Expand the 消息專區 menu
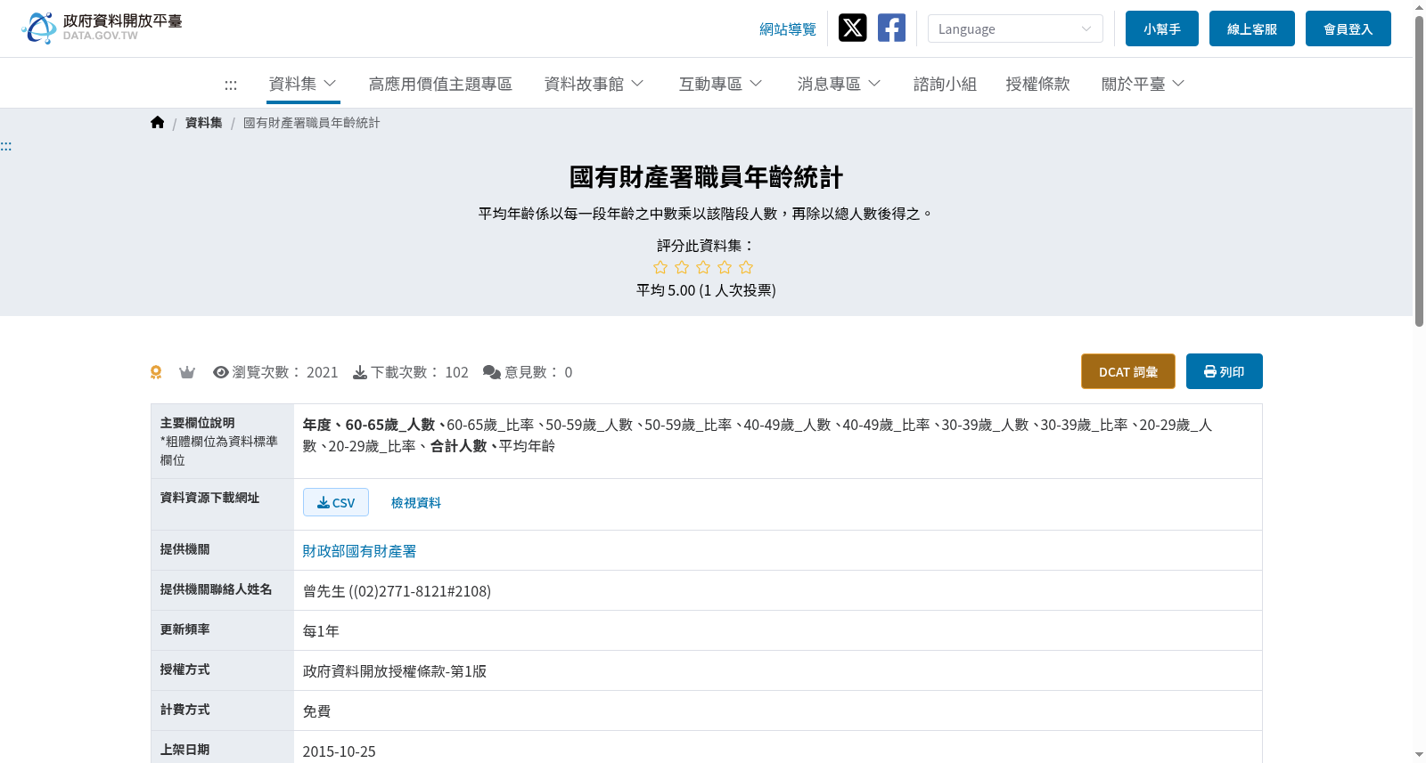This screenshot has height=763, width=1426. pos(840,84)
